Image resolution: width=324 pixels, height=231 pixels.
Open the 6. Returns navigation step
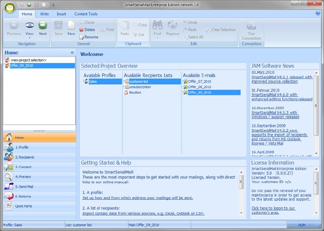point(39,197)
